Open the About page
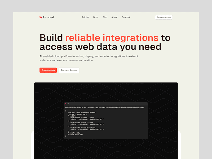This screenshot has height=159, width=212. [114, 17]
